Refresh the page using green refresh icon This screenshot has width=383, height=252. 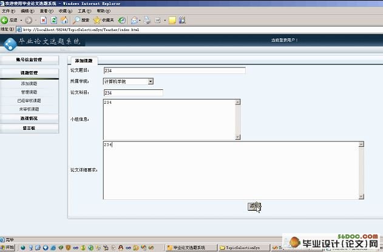coord(53,20)
